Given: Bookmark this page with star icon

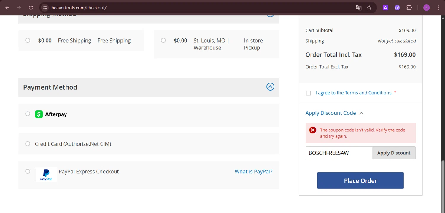Looking at the screenshot, I should (369, 8).
